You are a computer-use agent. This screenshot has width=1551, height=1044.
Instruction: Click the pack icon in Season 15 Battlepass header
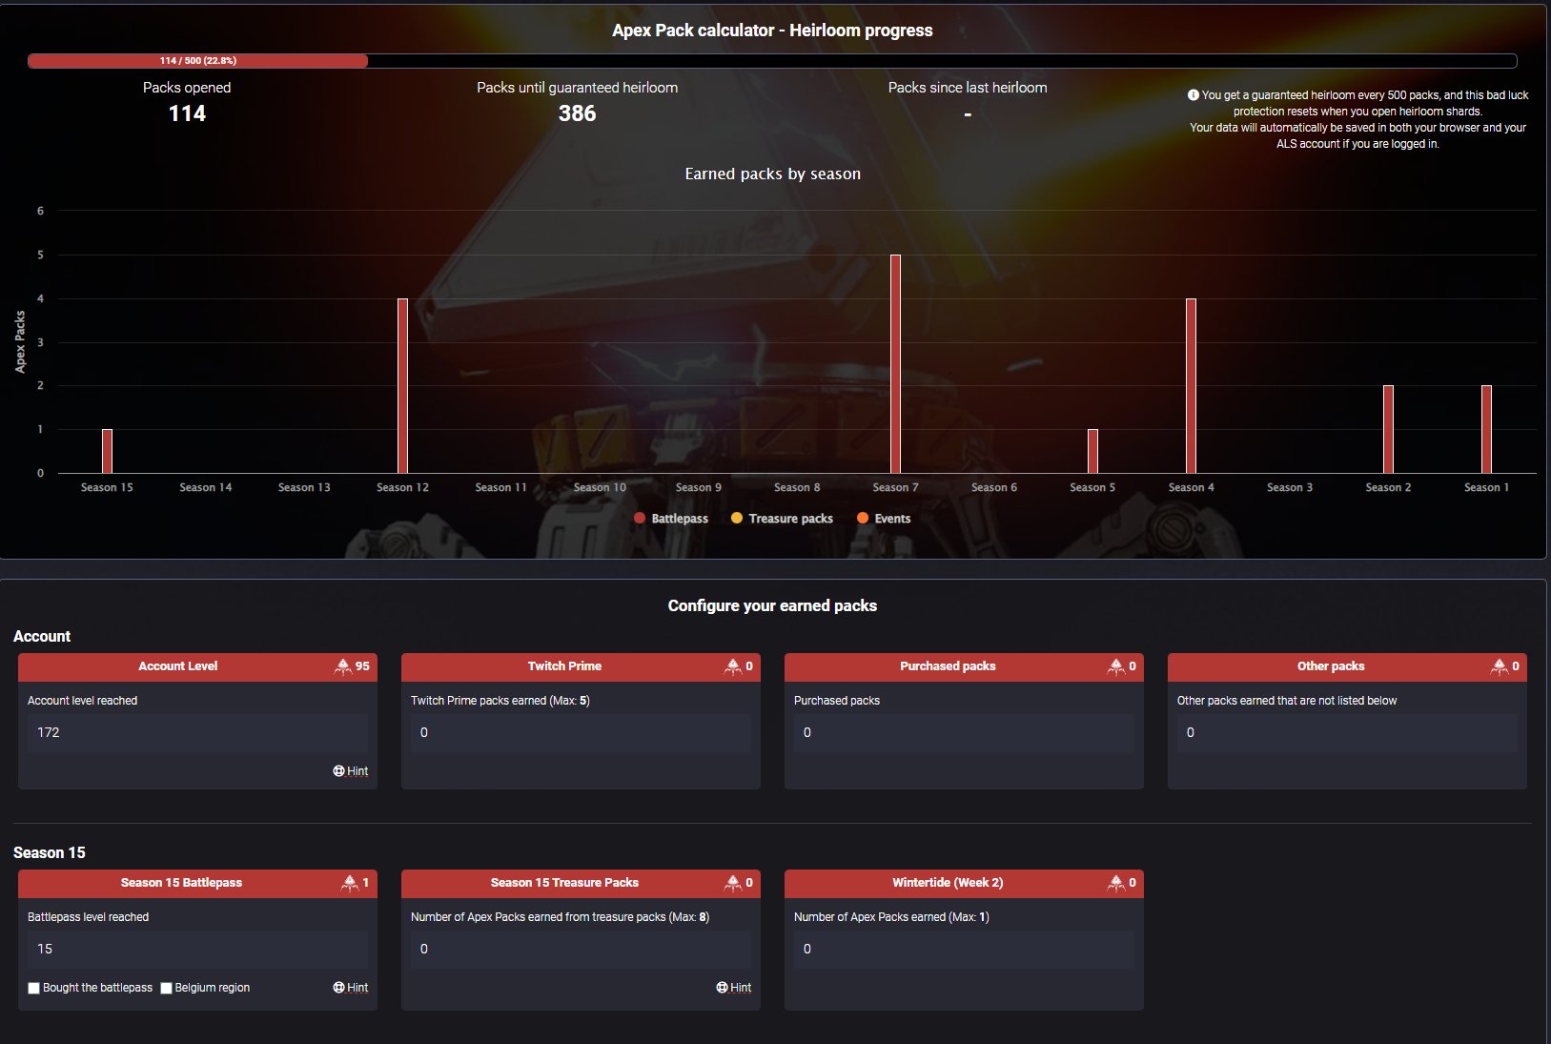pos(350,883)
